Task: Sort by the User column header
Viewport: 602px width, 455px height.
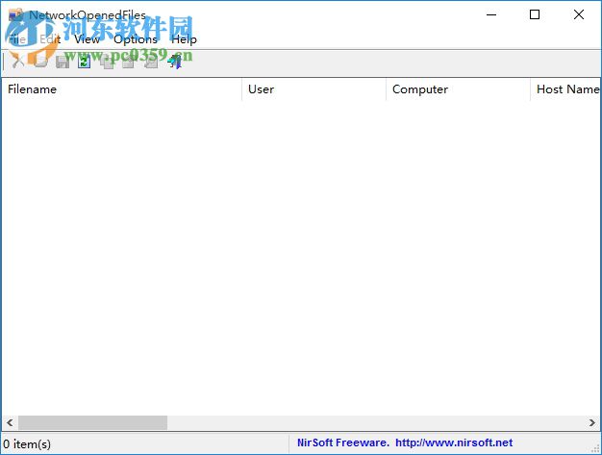Action: (x=314, y=89)
